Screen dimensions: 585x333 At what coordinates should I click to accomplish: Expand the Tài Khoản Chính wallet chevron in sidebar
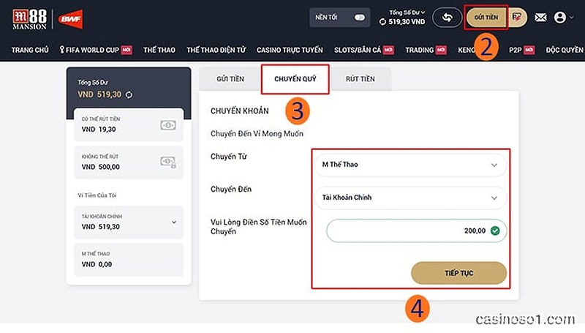pyautogui.click(x=173, y=222)
